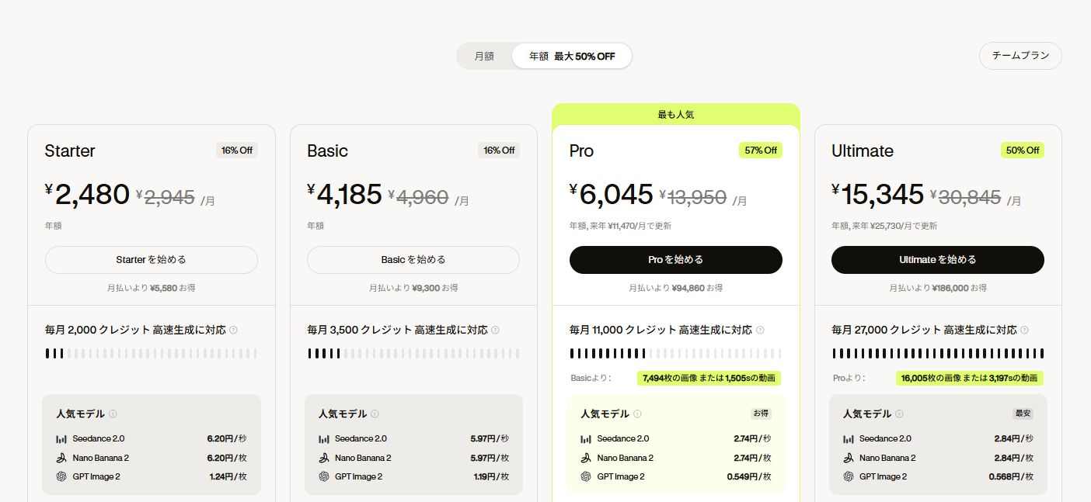Click the Starter credit meter bar
The image size is (1091, 502).
(x=152, y=354)
